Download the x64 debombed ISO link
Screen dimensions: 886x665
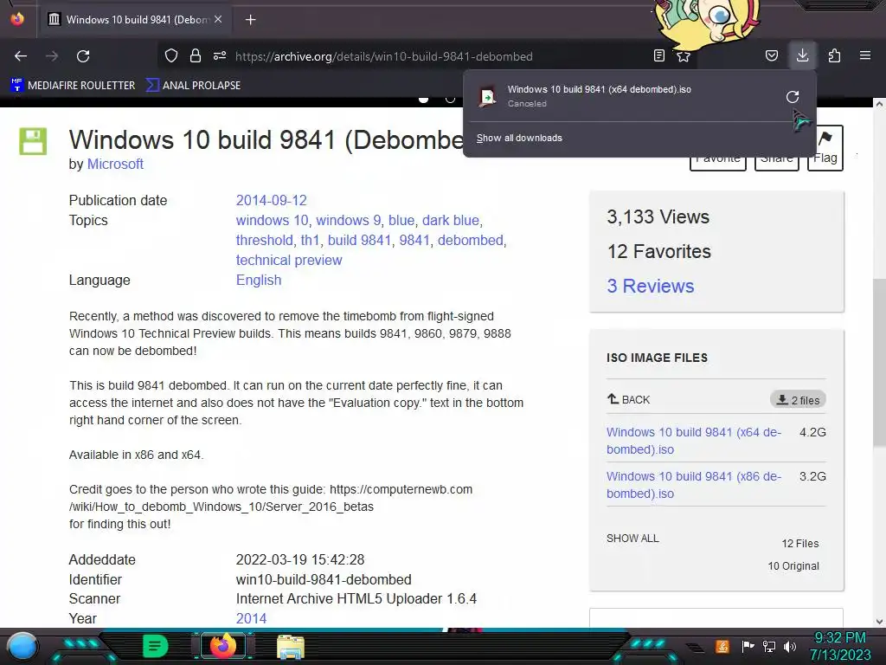coord(694,441)
